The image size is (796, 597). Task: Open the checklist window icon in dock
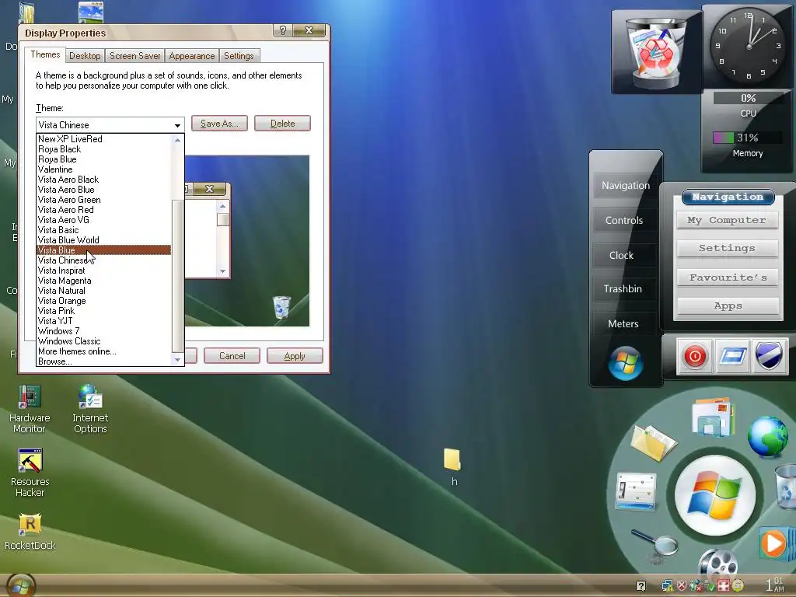tap(636, 491)
